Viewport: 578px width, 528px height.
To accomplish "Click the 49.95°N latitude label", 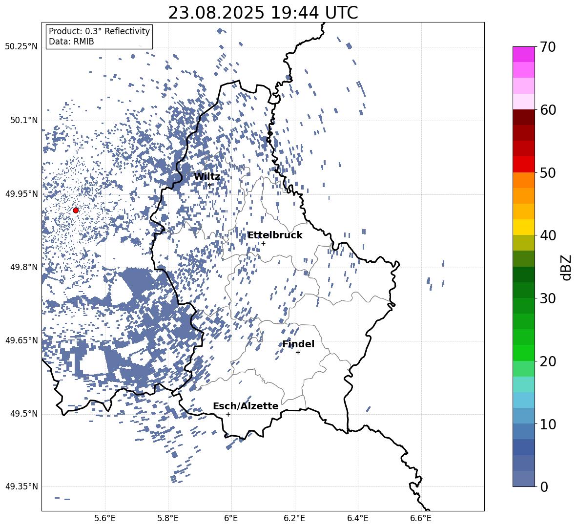I will tap(21, 194).
